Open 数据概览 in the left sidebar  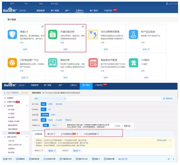pyautogui.click(x=10, y=98)
